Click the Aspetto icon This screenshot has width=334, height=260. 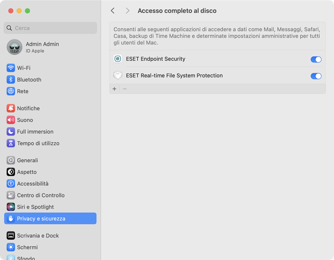pos(11,172)
